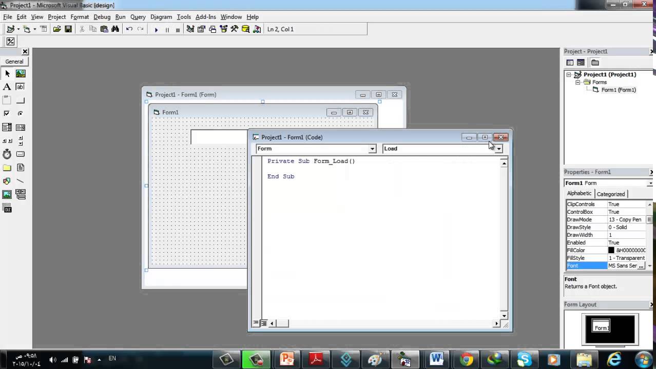Open the Toolbox toolbar icon
Viewport: 656px width, 369px height.
(x=234, y=29)
